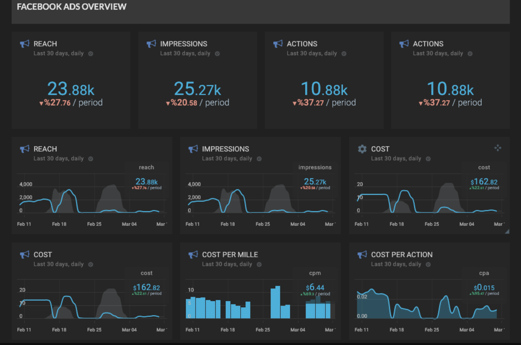Click the clock icon on the left ACTIONS card
521x345 pixels.
pyautogui.click(x=344, y=54)
